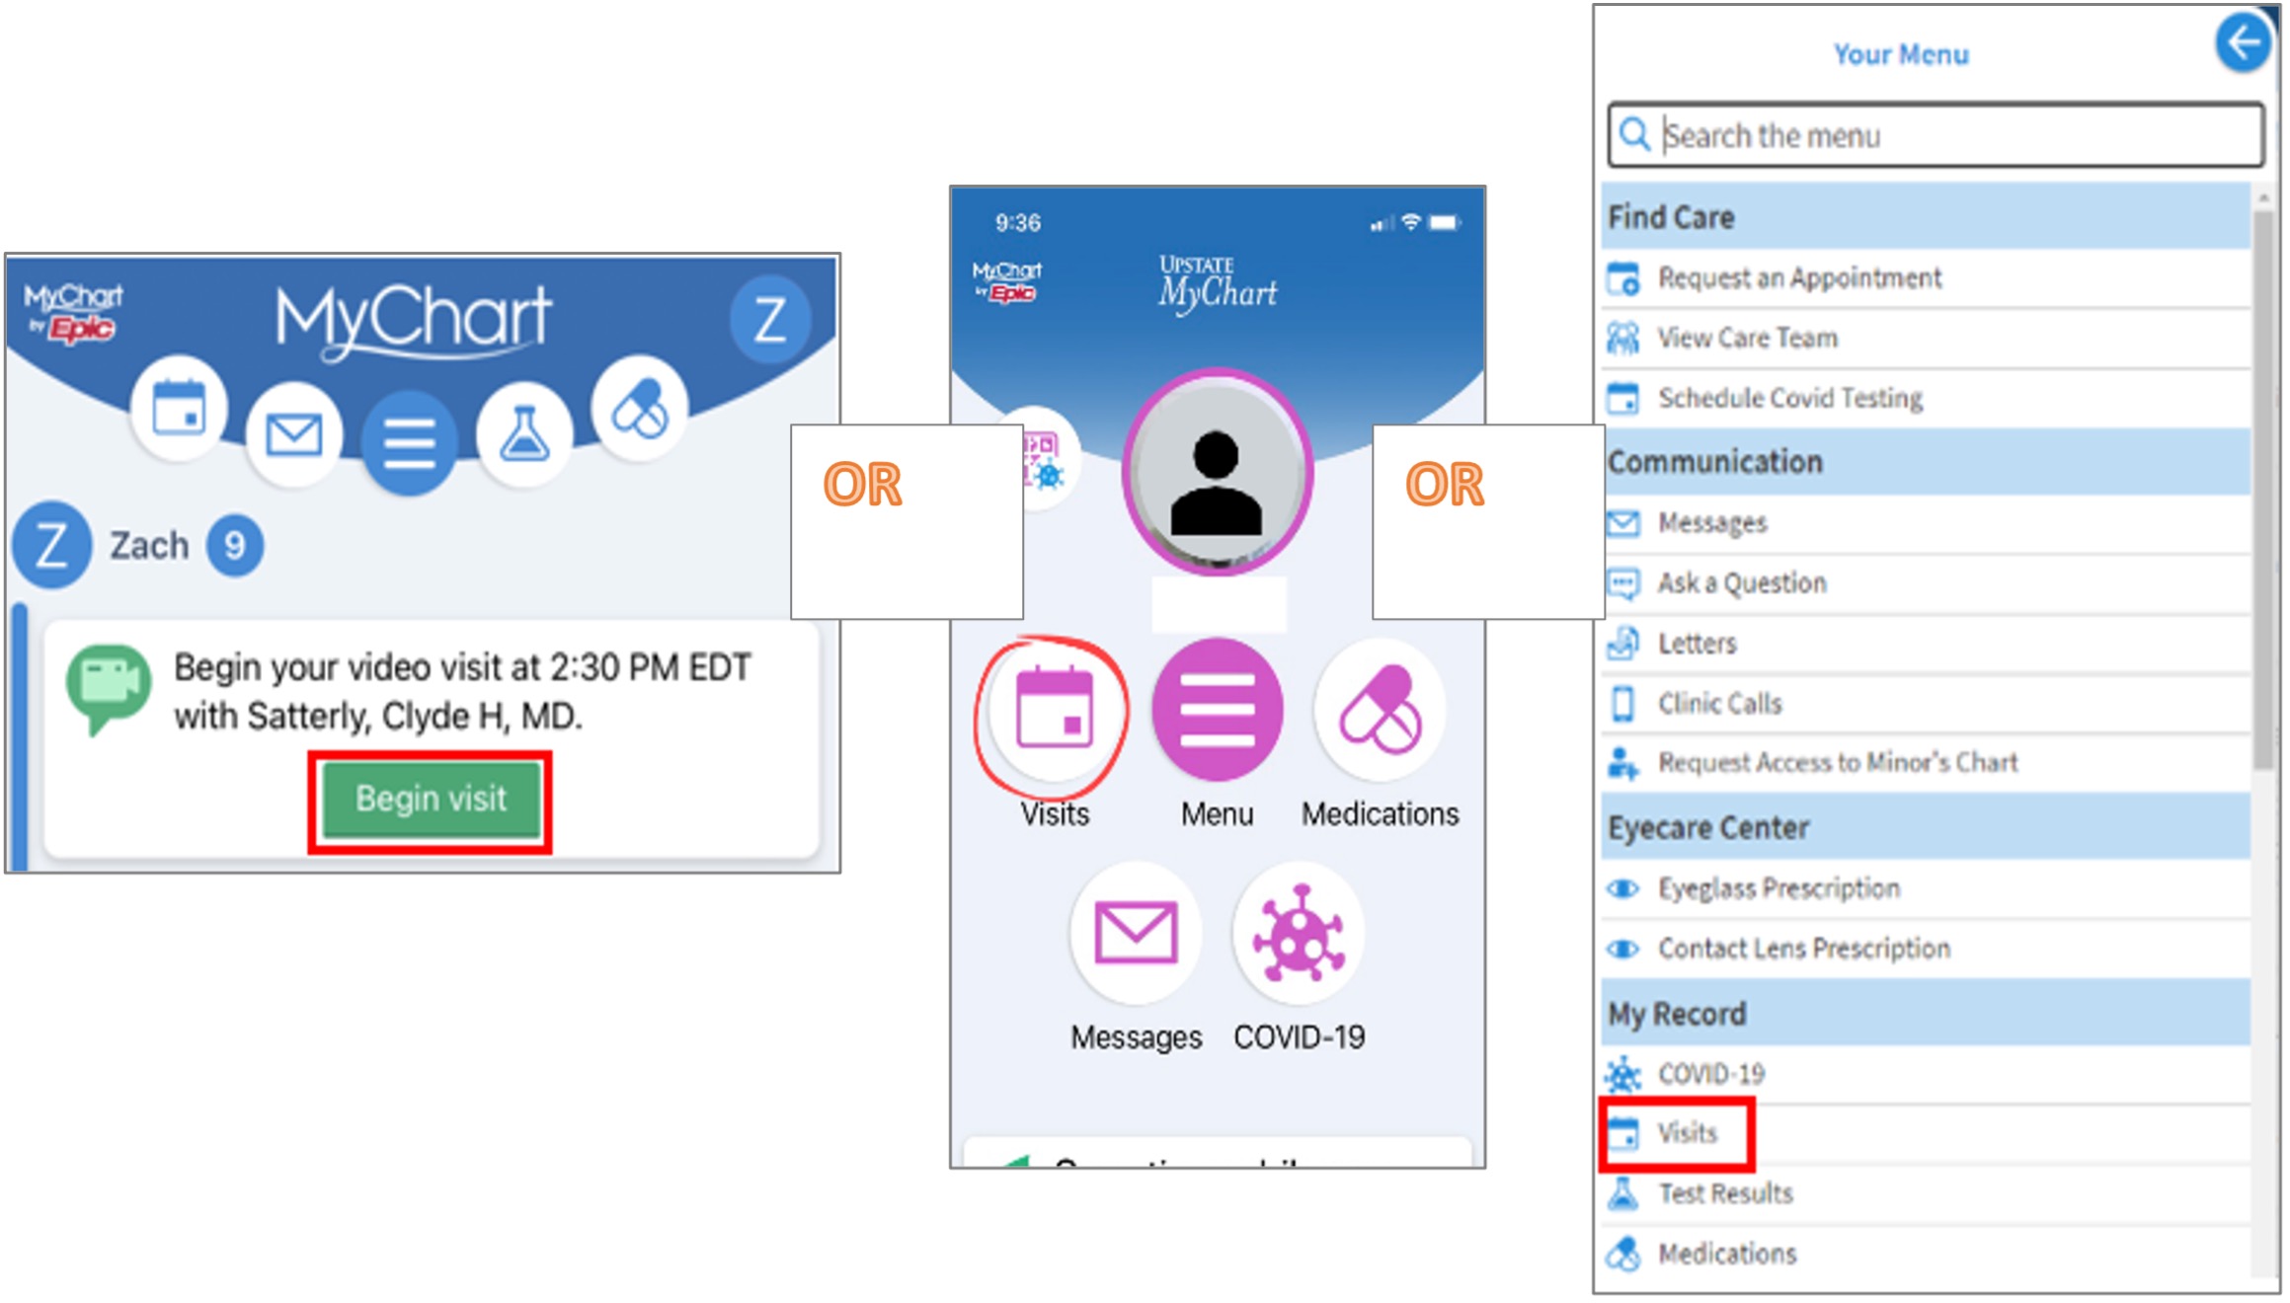Open Eyeglass Prescription
Viewport: 2290px width, 1303px height.
pos(1926,888)
